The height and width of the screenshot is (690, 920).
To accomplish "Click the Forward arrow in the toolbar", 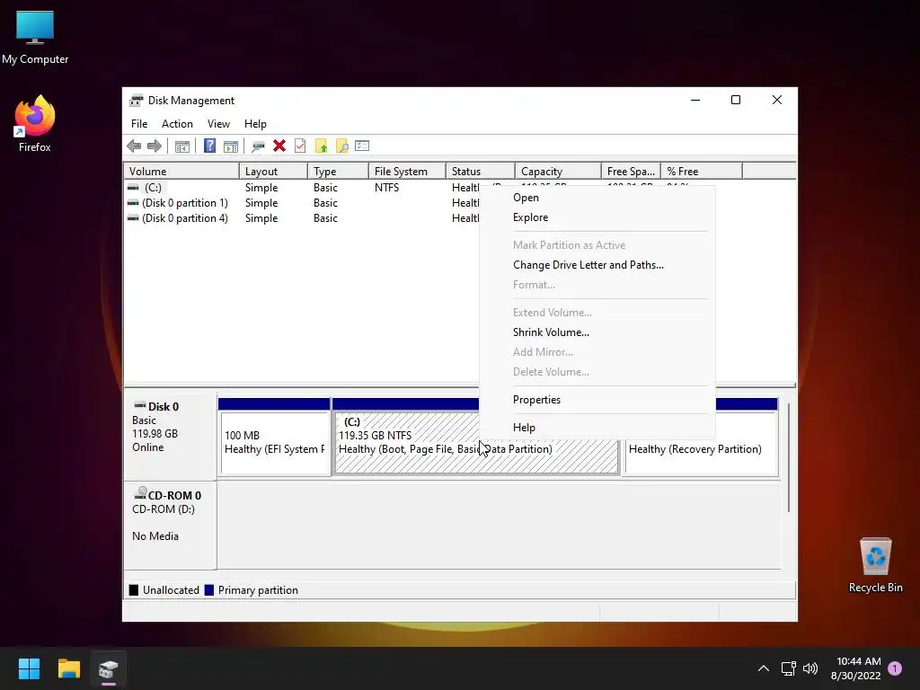I will pos(155,146).
